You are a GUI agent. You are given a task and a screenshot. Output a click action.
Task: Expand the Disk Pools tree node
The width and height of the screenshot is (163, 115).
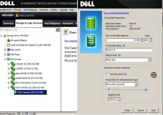5,54
